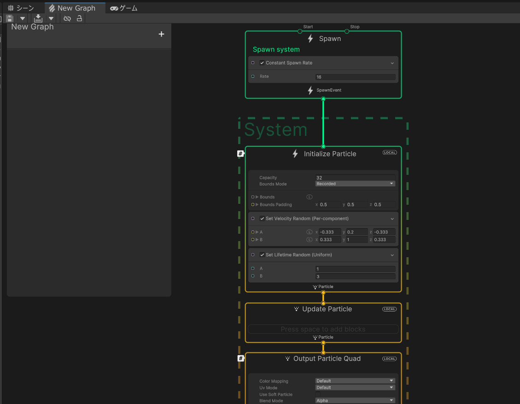The height and width of the screenshot is (404, 520).
Task: Click the # badge beside Output Particle Quad
Action: pos(240,358)
